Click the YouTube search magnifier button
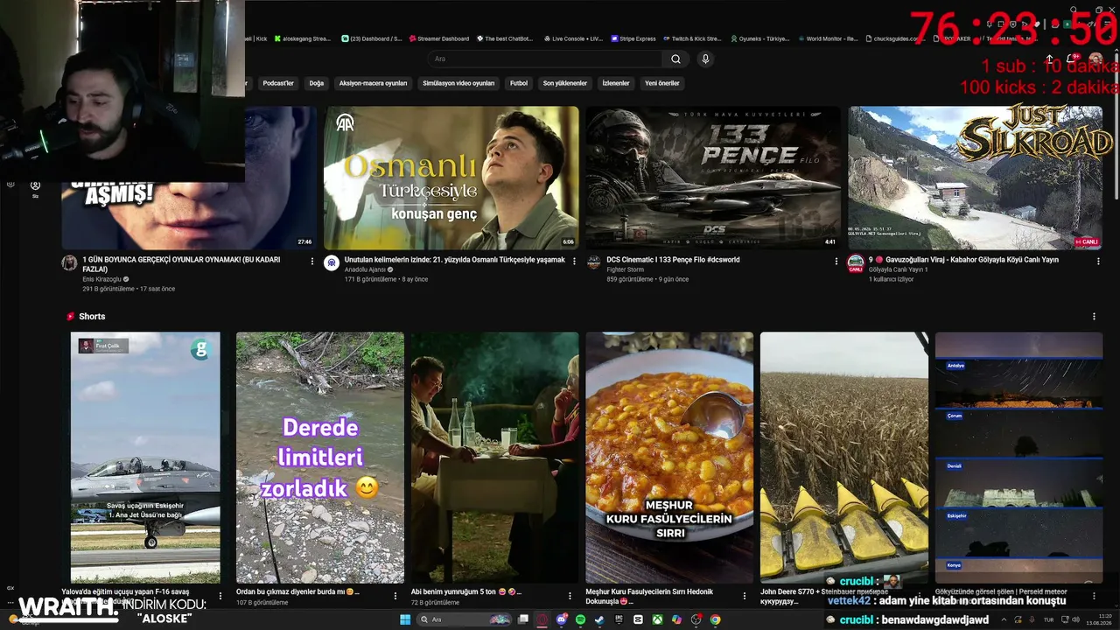Screen dimensions: 1120x630 pyautogui.click(x=675, y=59)
